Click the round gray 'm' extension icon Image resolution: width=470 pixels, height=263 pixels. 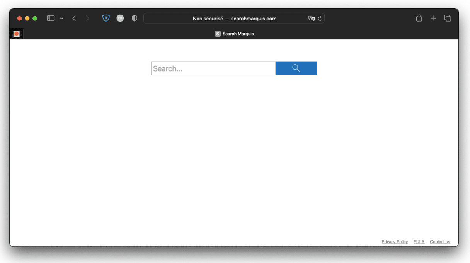(x=120, y=18)
